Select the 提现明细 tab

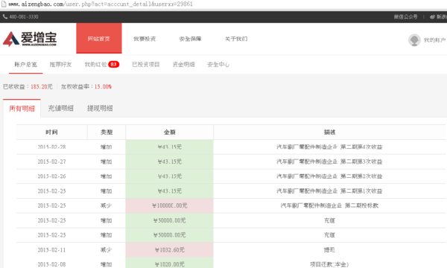coord(100,108)
